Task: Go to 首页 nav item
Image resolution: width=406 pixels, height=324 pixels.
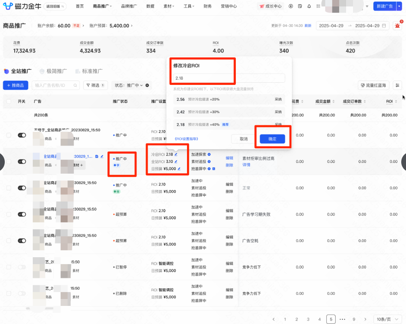Action: tap(80, 6)
